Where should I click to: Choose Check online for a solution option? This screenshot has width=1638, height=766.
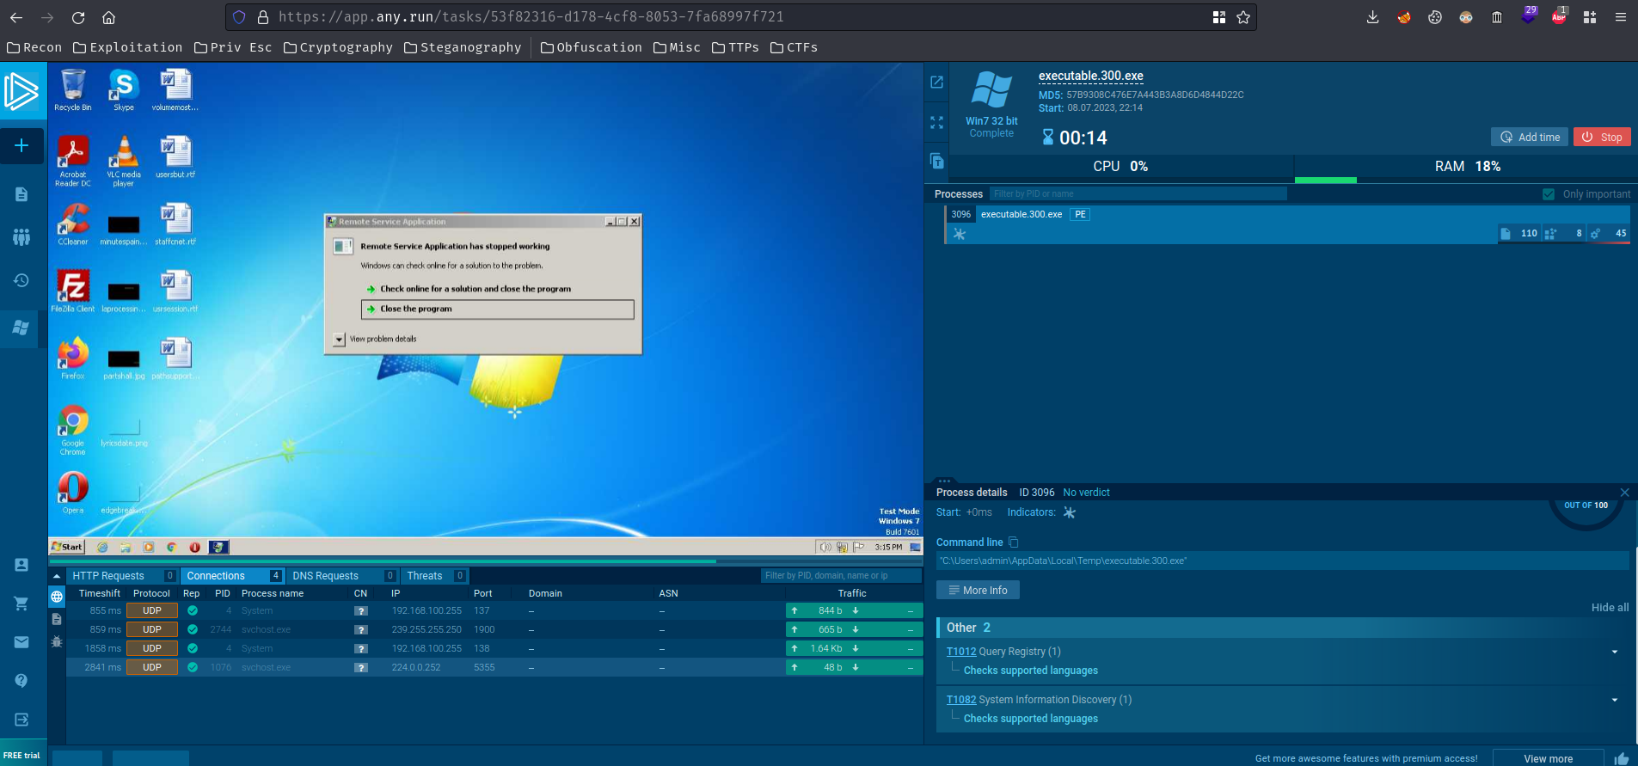[475, 289]
